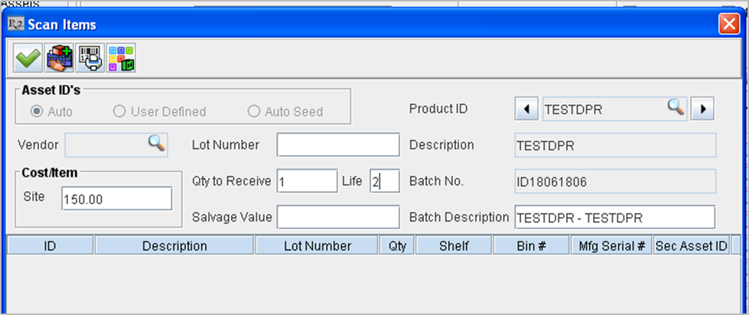Click the Qty to Receive field

(306, 181)
